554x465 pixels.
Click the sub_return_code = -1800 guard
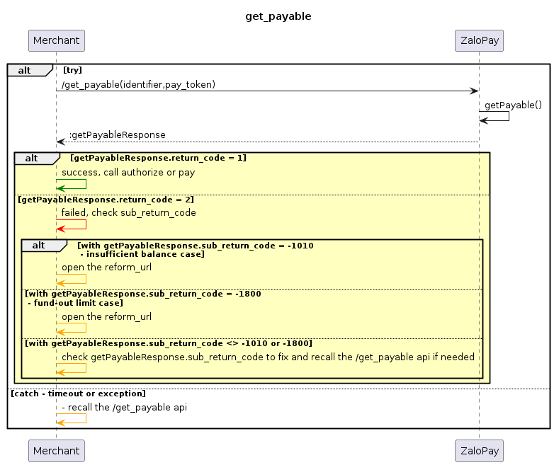pyautogui.click(x=143, y=294)
